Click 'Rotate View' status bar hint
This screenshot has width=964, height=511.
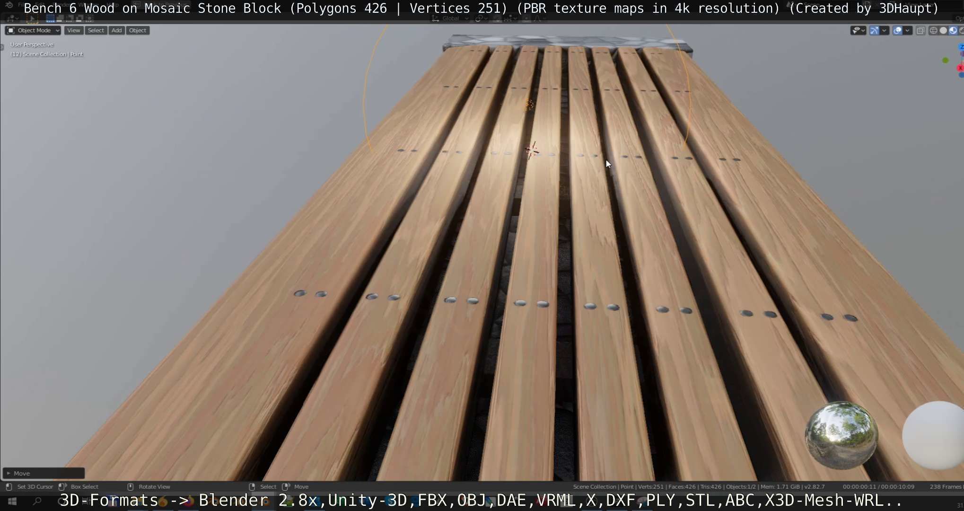(154, 486)
